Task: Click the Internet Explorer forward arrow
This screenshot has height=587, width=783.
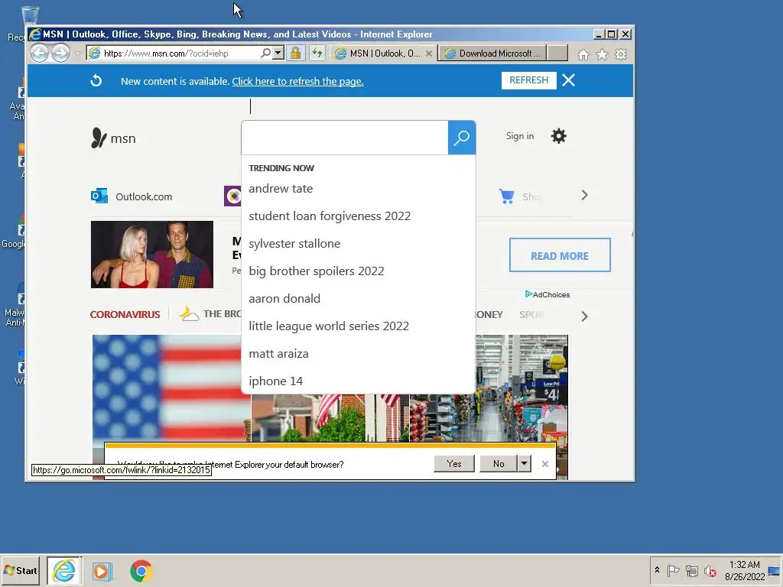Action: 61,53
